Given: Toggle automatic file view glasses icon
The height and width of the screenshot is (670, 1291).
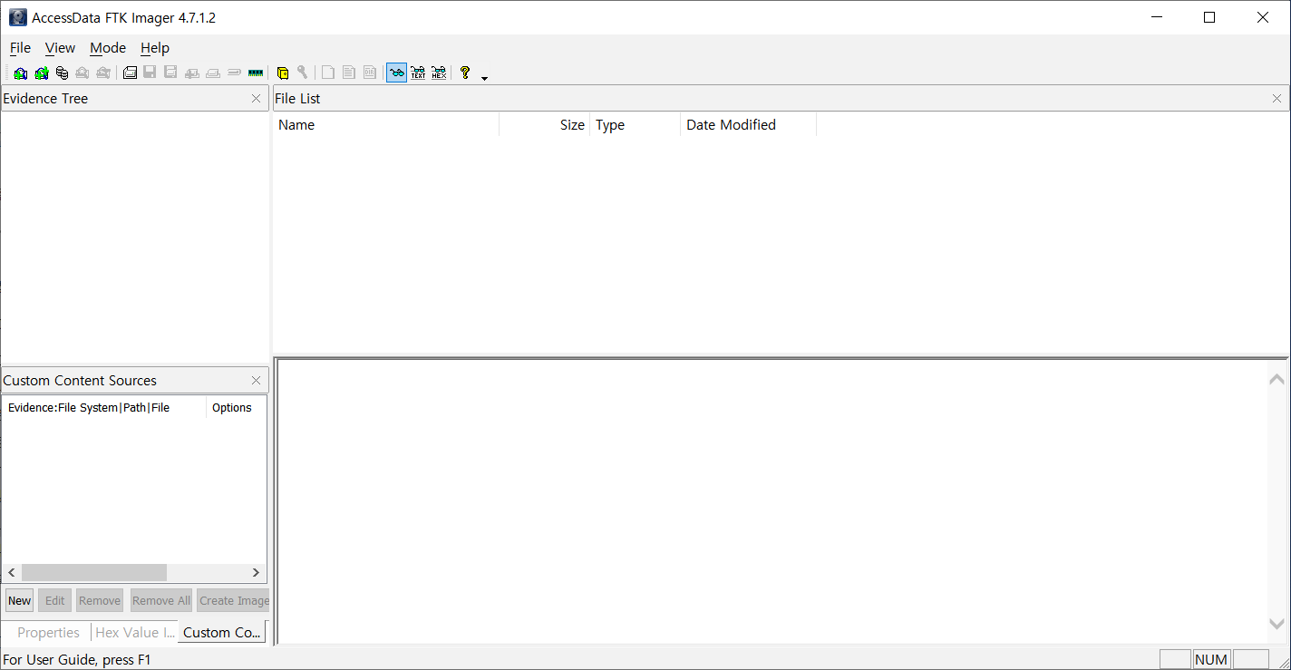Looking at the screenshot, I should [396, 73].
